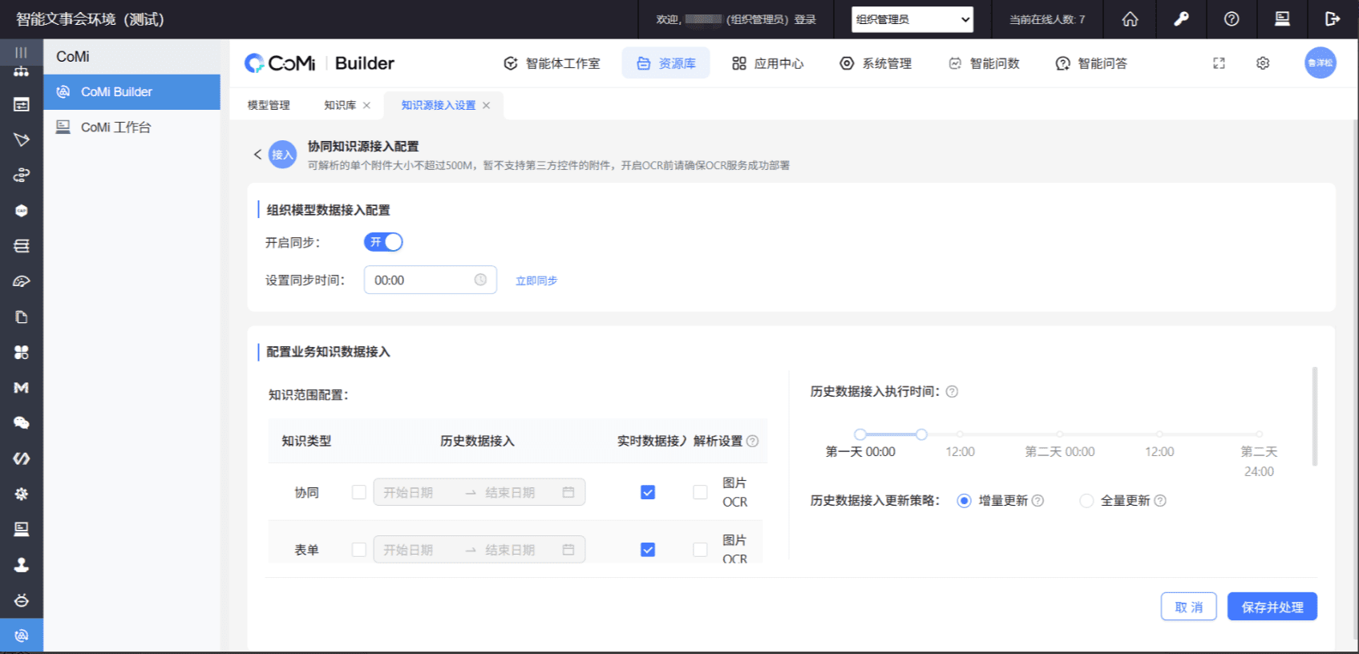This screenshot has height=654, width=1359.
Task: Select the 全量更新 radio option
Action: [1086, 501]
